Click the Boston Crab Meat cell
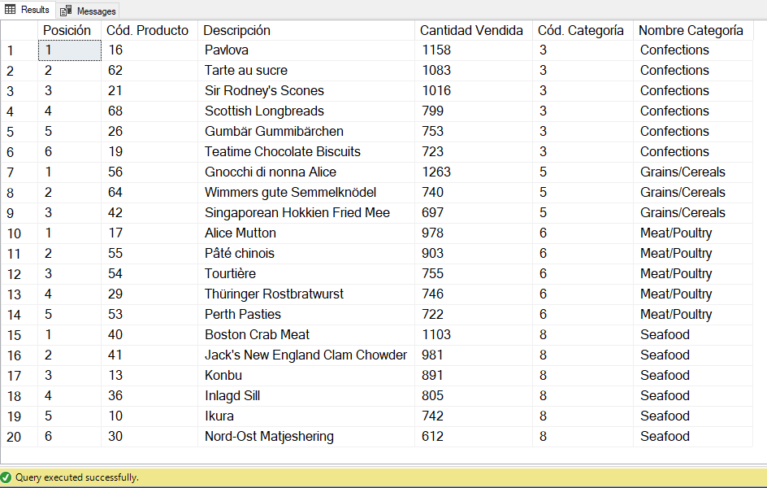767x488 pixels. click(x=306, y=335)
